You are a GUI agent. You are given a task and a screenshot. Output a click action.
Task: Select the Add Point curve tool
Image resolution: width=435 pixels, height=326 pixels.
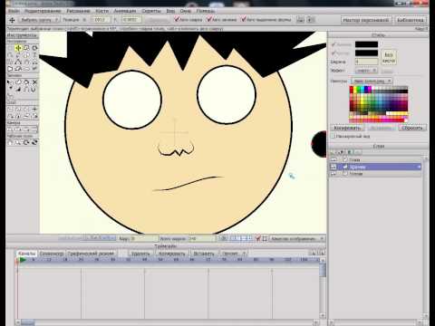click(x=10, y=55)
